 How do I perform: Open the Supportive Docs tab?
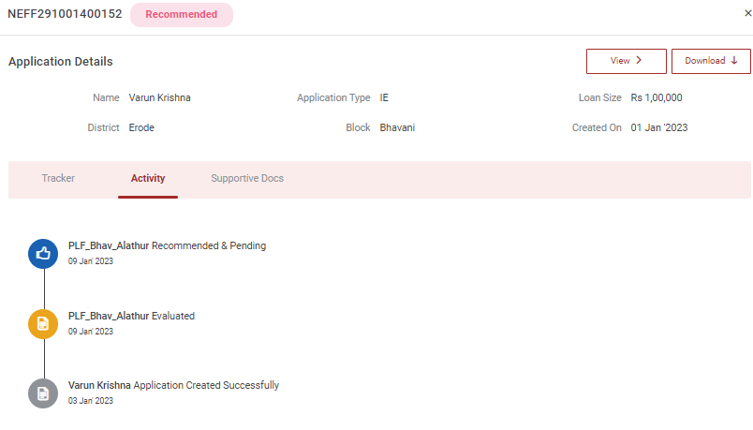[x=247, y=178]
